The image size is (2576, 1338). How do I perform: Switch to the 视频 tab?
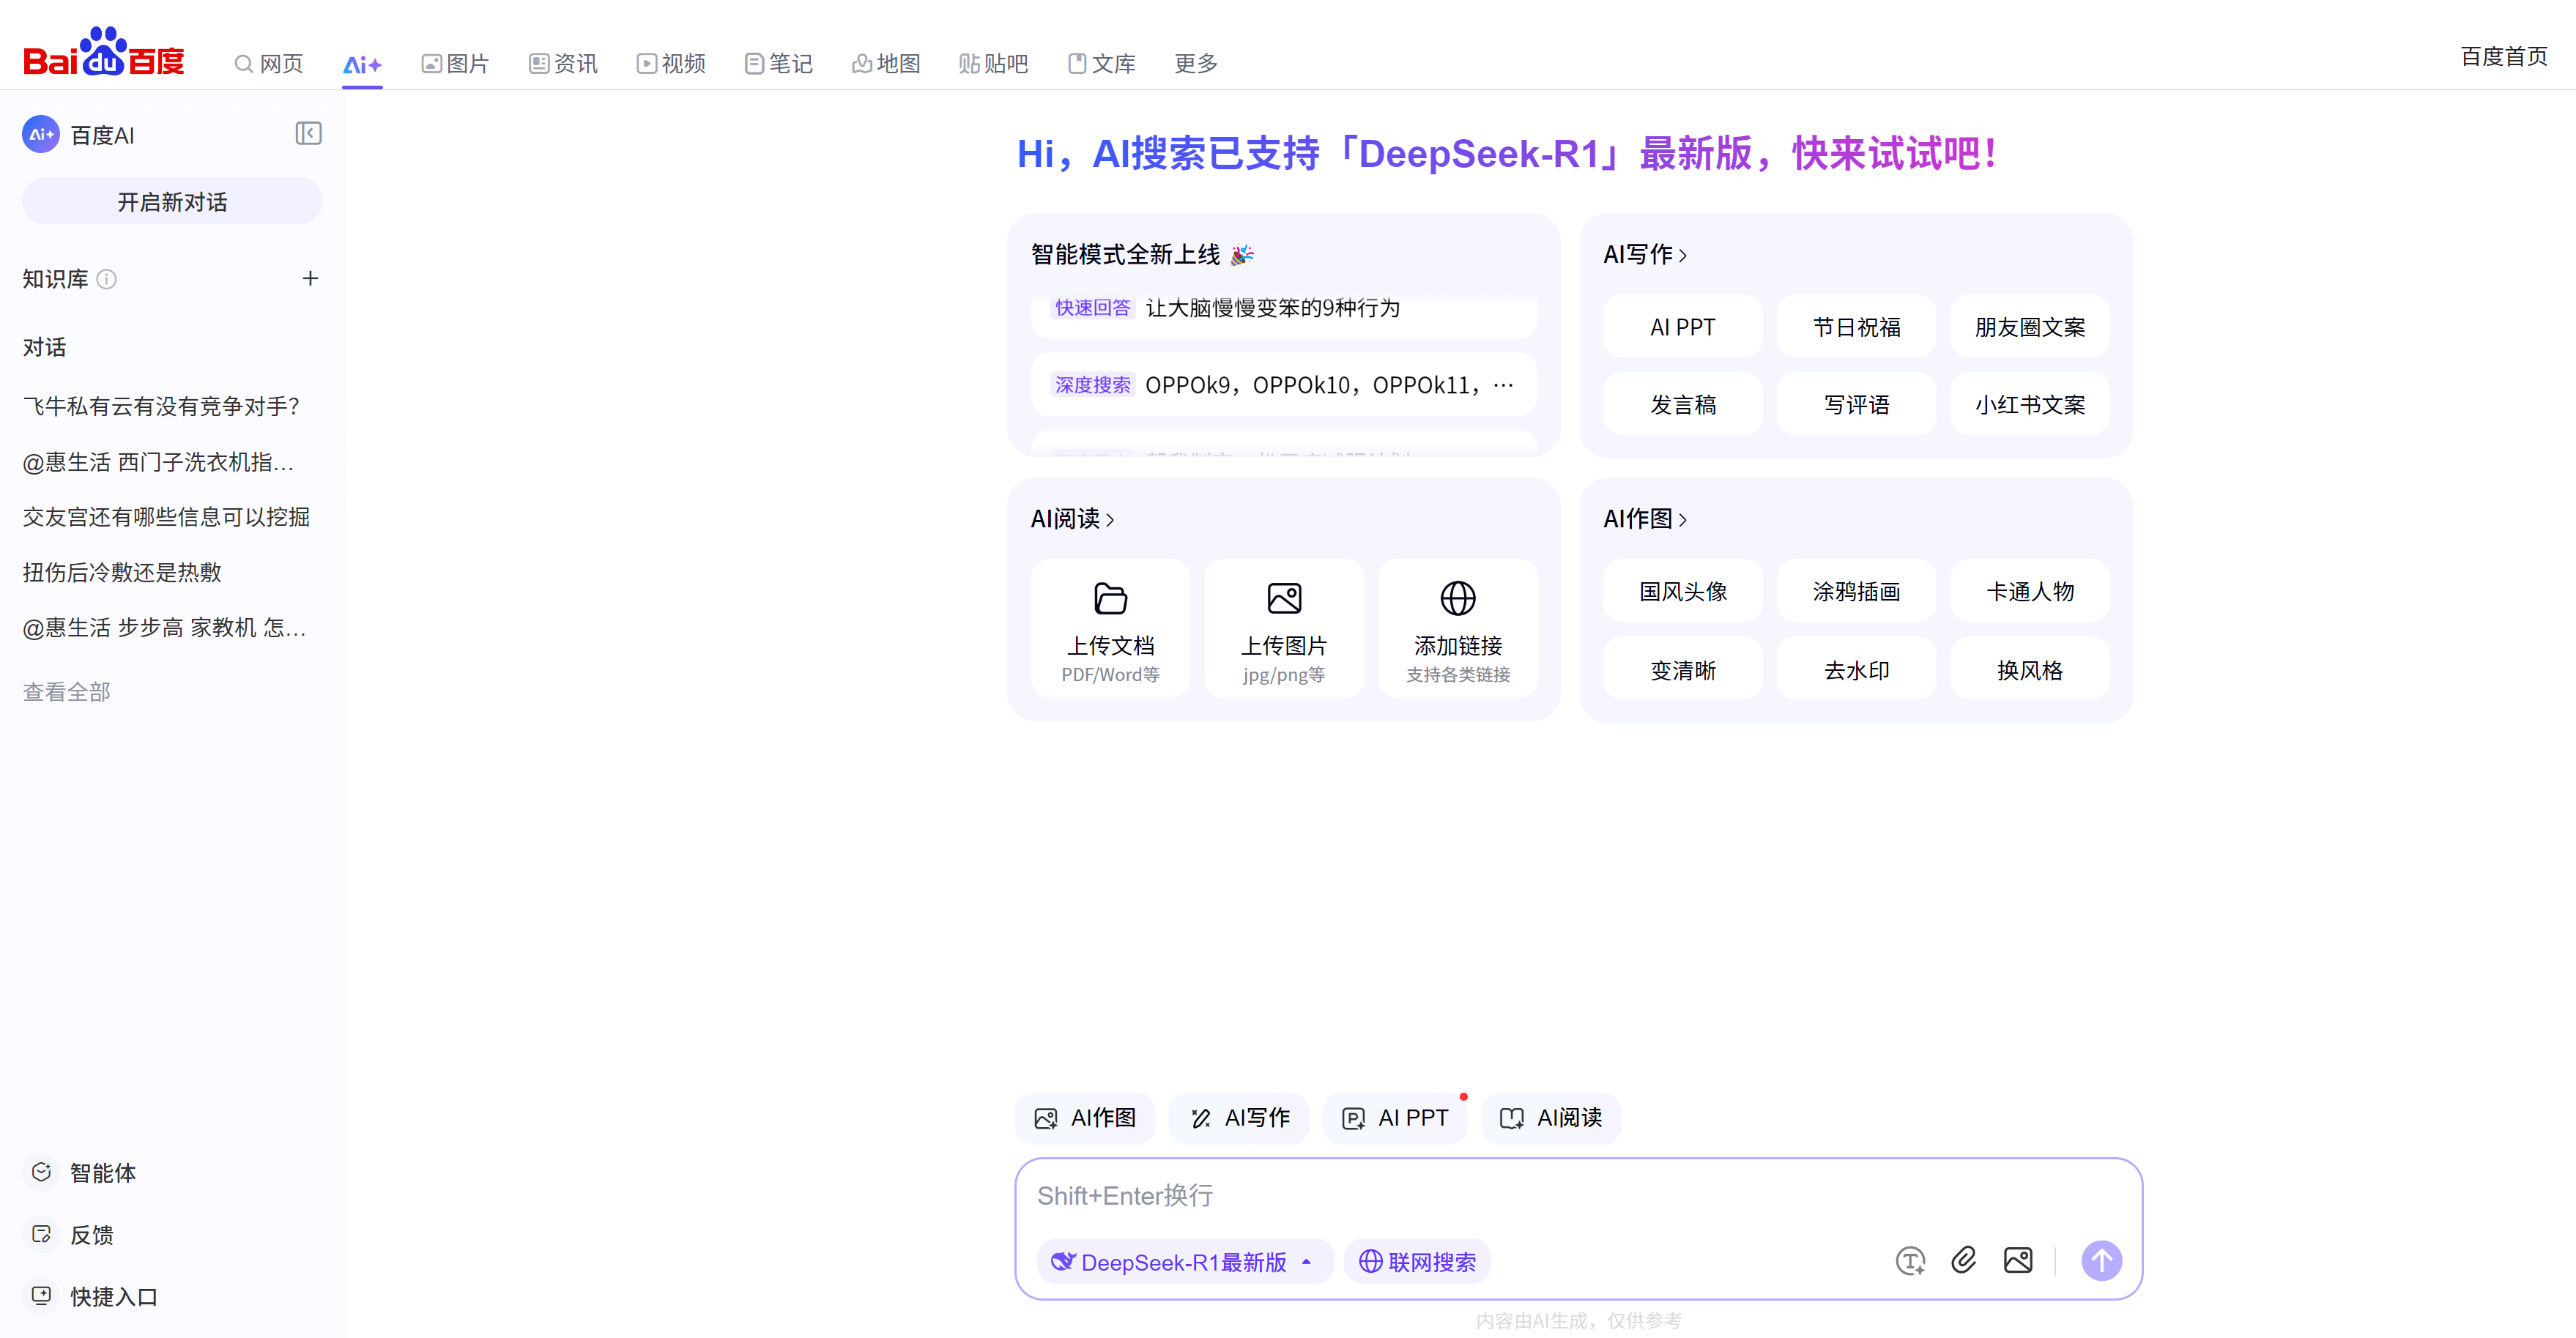point(671,63)
